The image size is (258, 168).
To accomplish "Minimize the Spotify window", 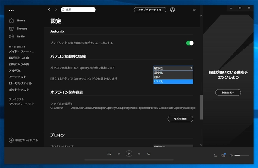I will [231, 8].
